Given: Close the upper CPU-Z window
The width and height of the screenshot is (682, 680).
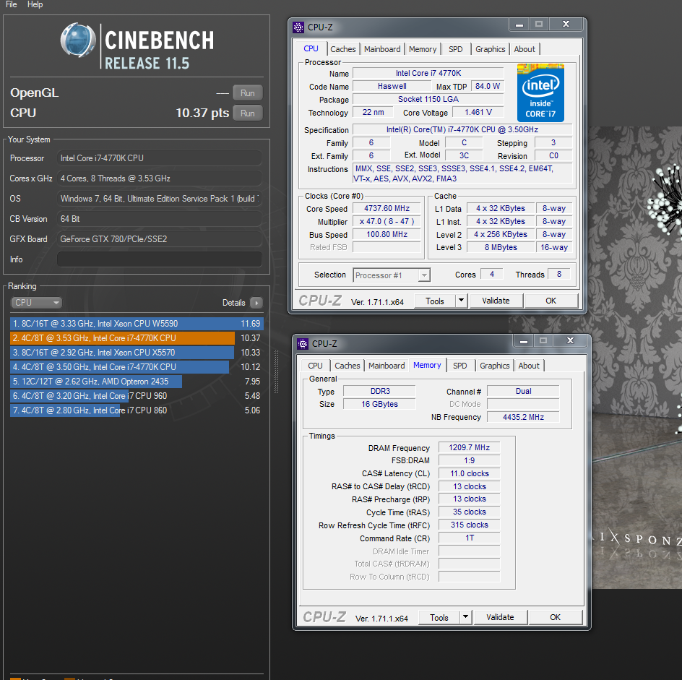Looking at the screenshot, I should [566, 25].
